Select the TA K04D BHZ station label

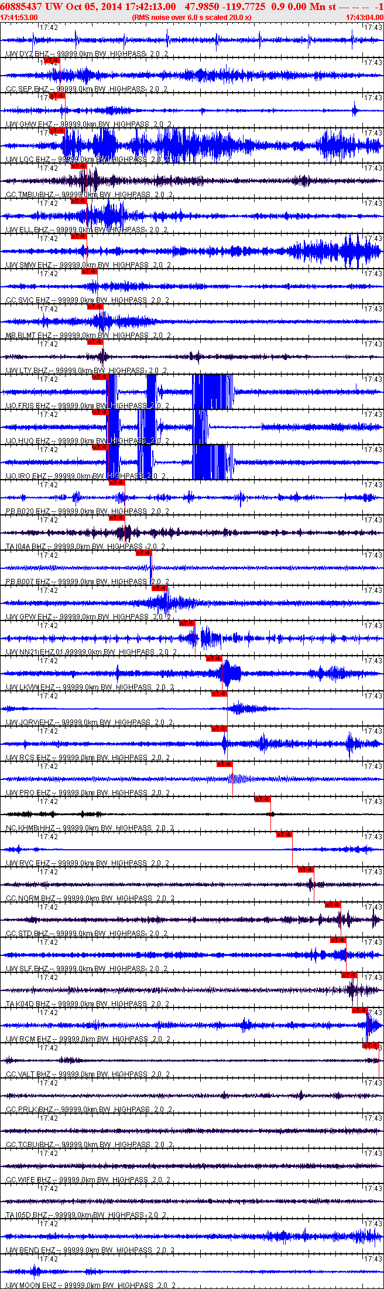tap(28, 1004)
